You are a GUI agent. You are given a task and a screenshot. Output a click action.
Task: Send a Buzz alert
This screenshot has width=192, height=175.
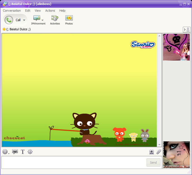click(30, 152)
